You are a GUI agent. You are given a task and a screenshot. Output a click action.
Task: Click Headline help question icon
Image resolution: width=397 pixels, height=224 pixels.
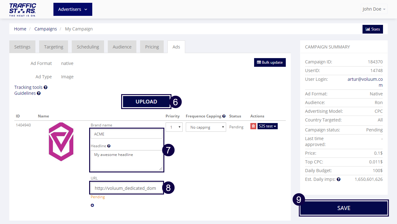[109, 146]
